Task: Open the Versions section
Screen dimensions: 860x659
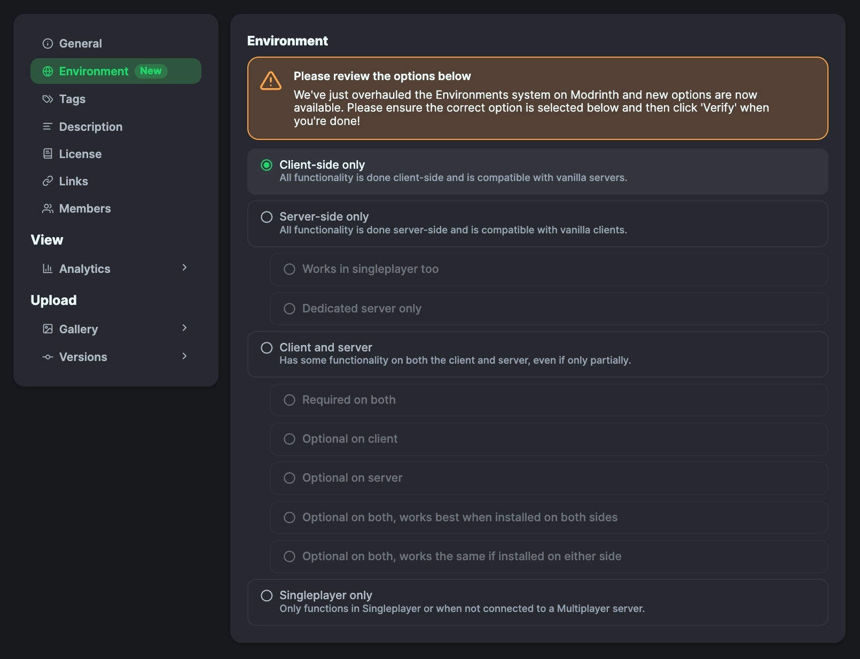Action: 83,357
